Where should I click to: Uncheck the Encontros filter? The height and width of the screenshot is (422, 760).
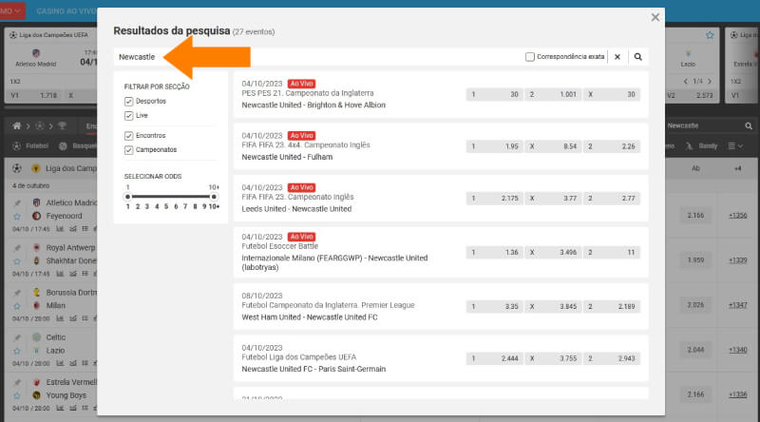coord(128,136)
